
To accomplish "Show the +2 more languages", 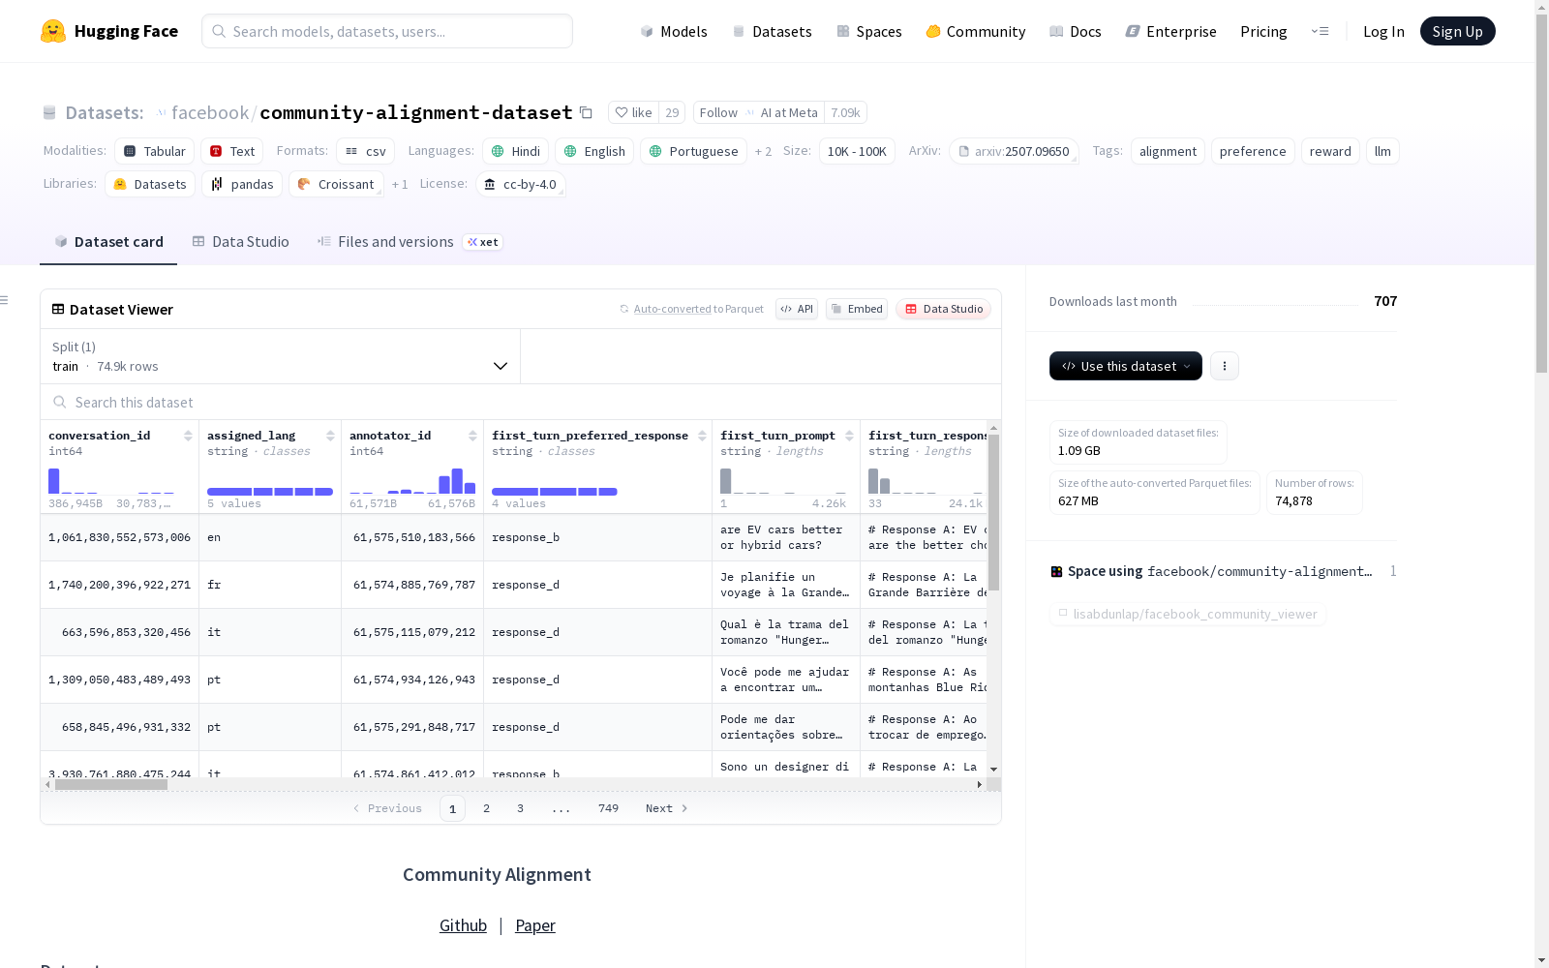I will click(763, 151).
